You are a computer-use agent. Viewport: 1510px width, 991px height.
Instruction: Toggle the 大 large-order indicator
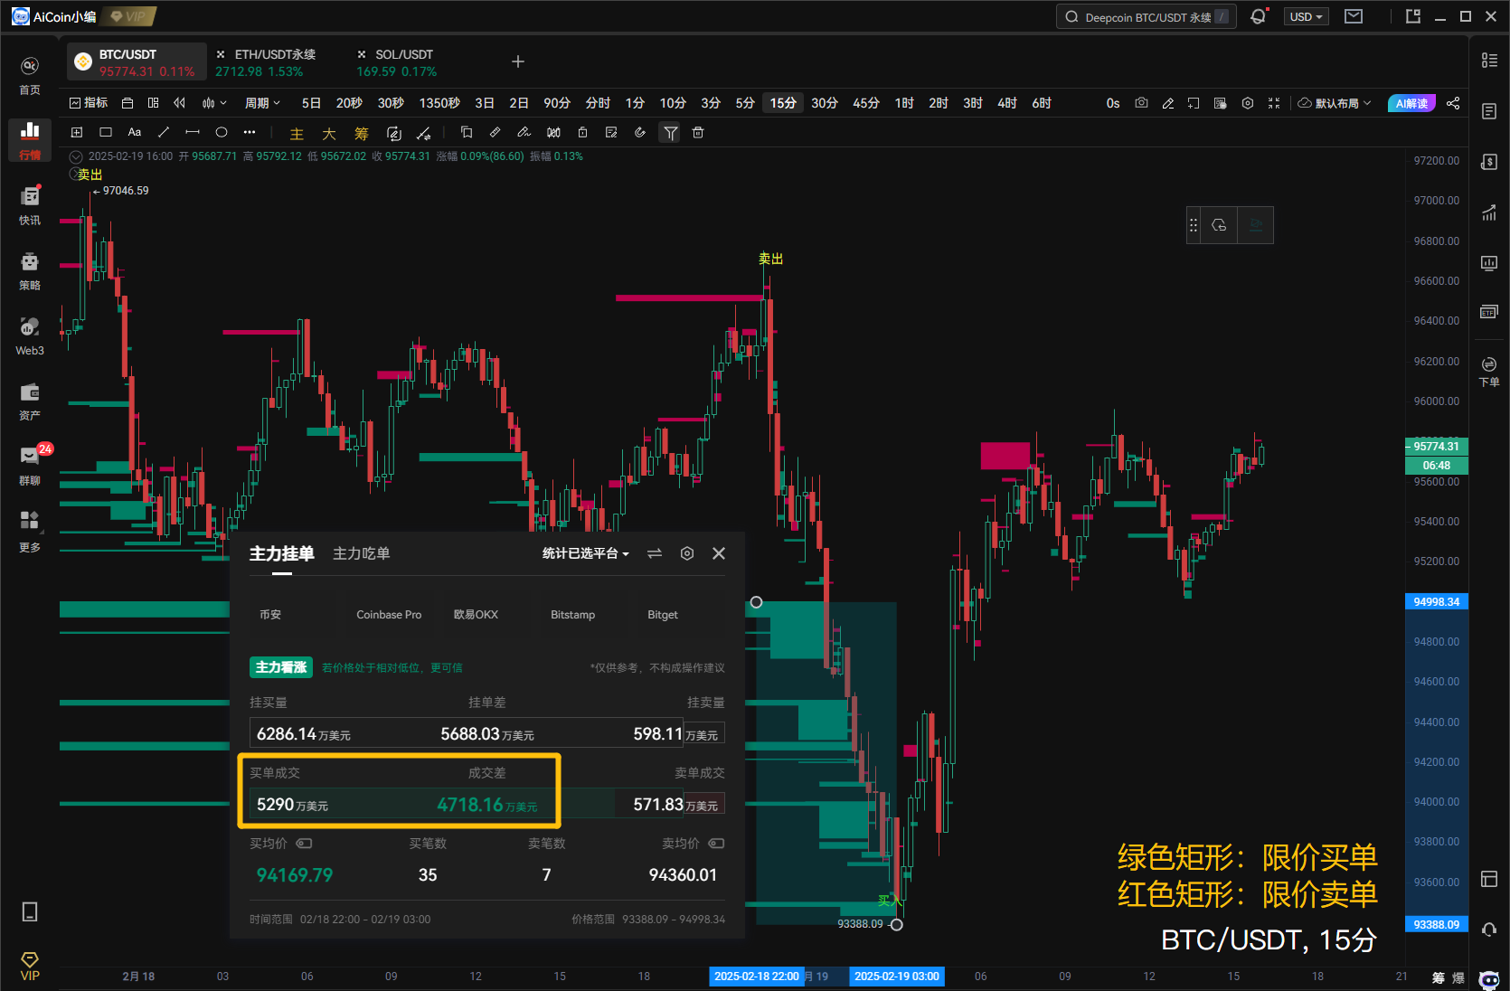[x=329, y=134]
